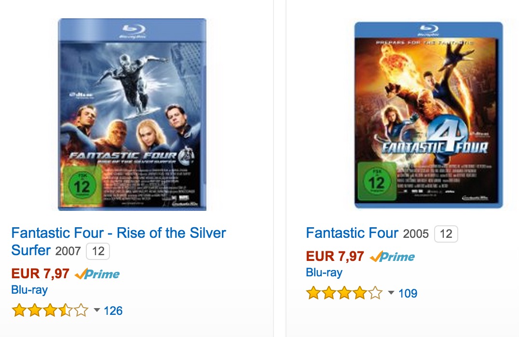Screen dimensions: 519x337
Task: Select Blu-ray format under Fantastic Four 2005
Action: point(324,272)
